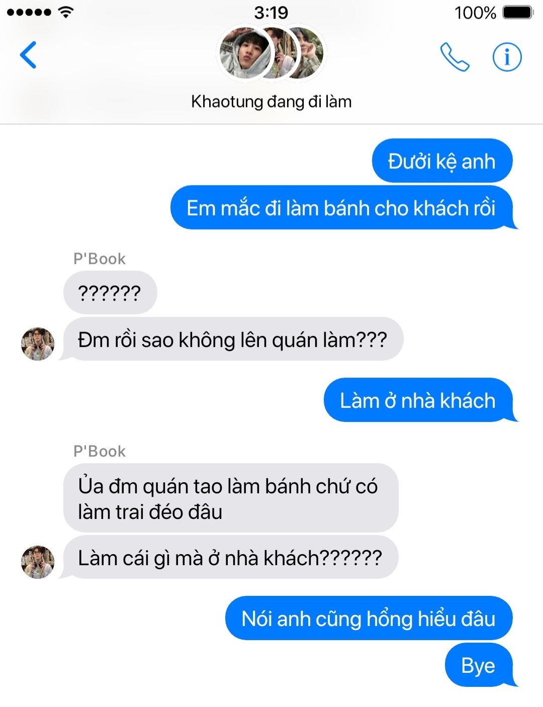Screen dimensions: 543x707
Task: Open P'Book avatar beside Làm cái gì message
Action: [x=38, y=562]
